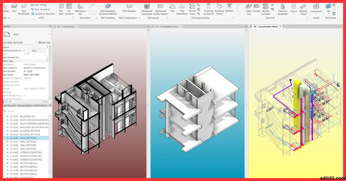The width and height of the screenshot is (346, 181).
Task: Select the Plumbing Fixture tool
Action: [219, 9]
